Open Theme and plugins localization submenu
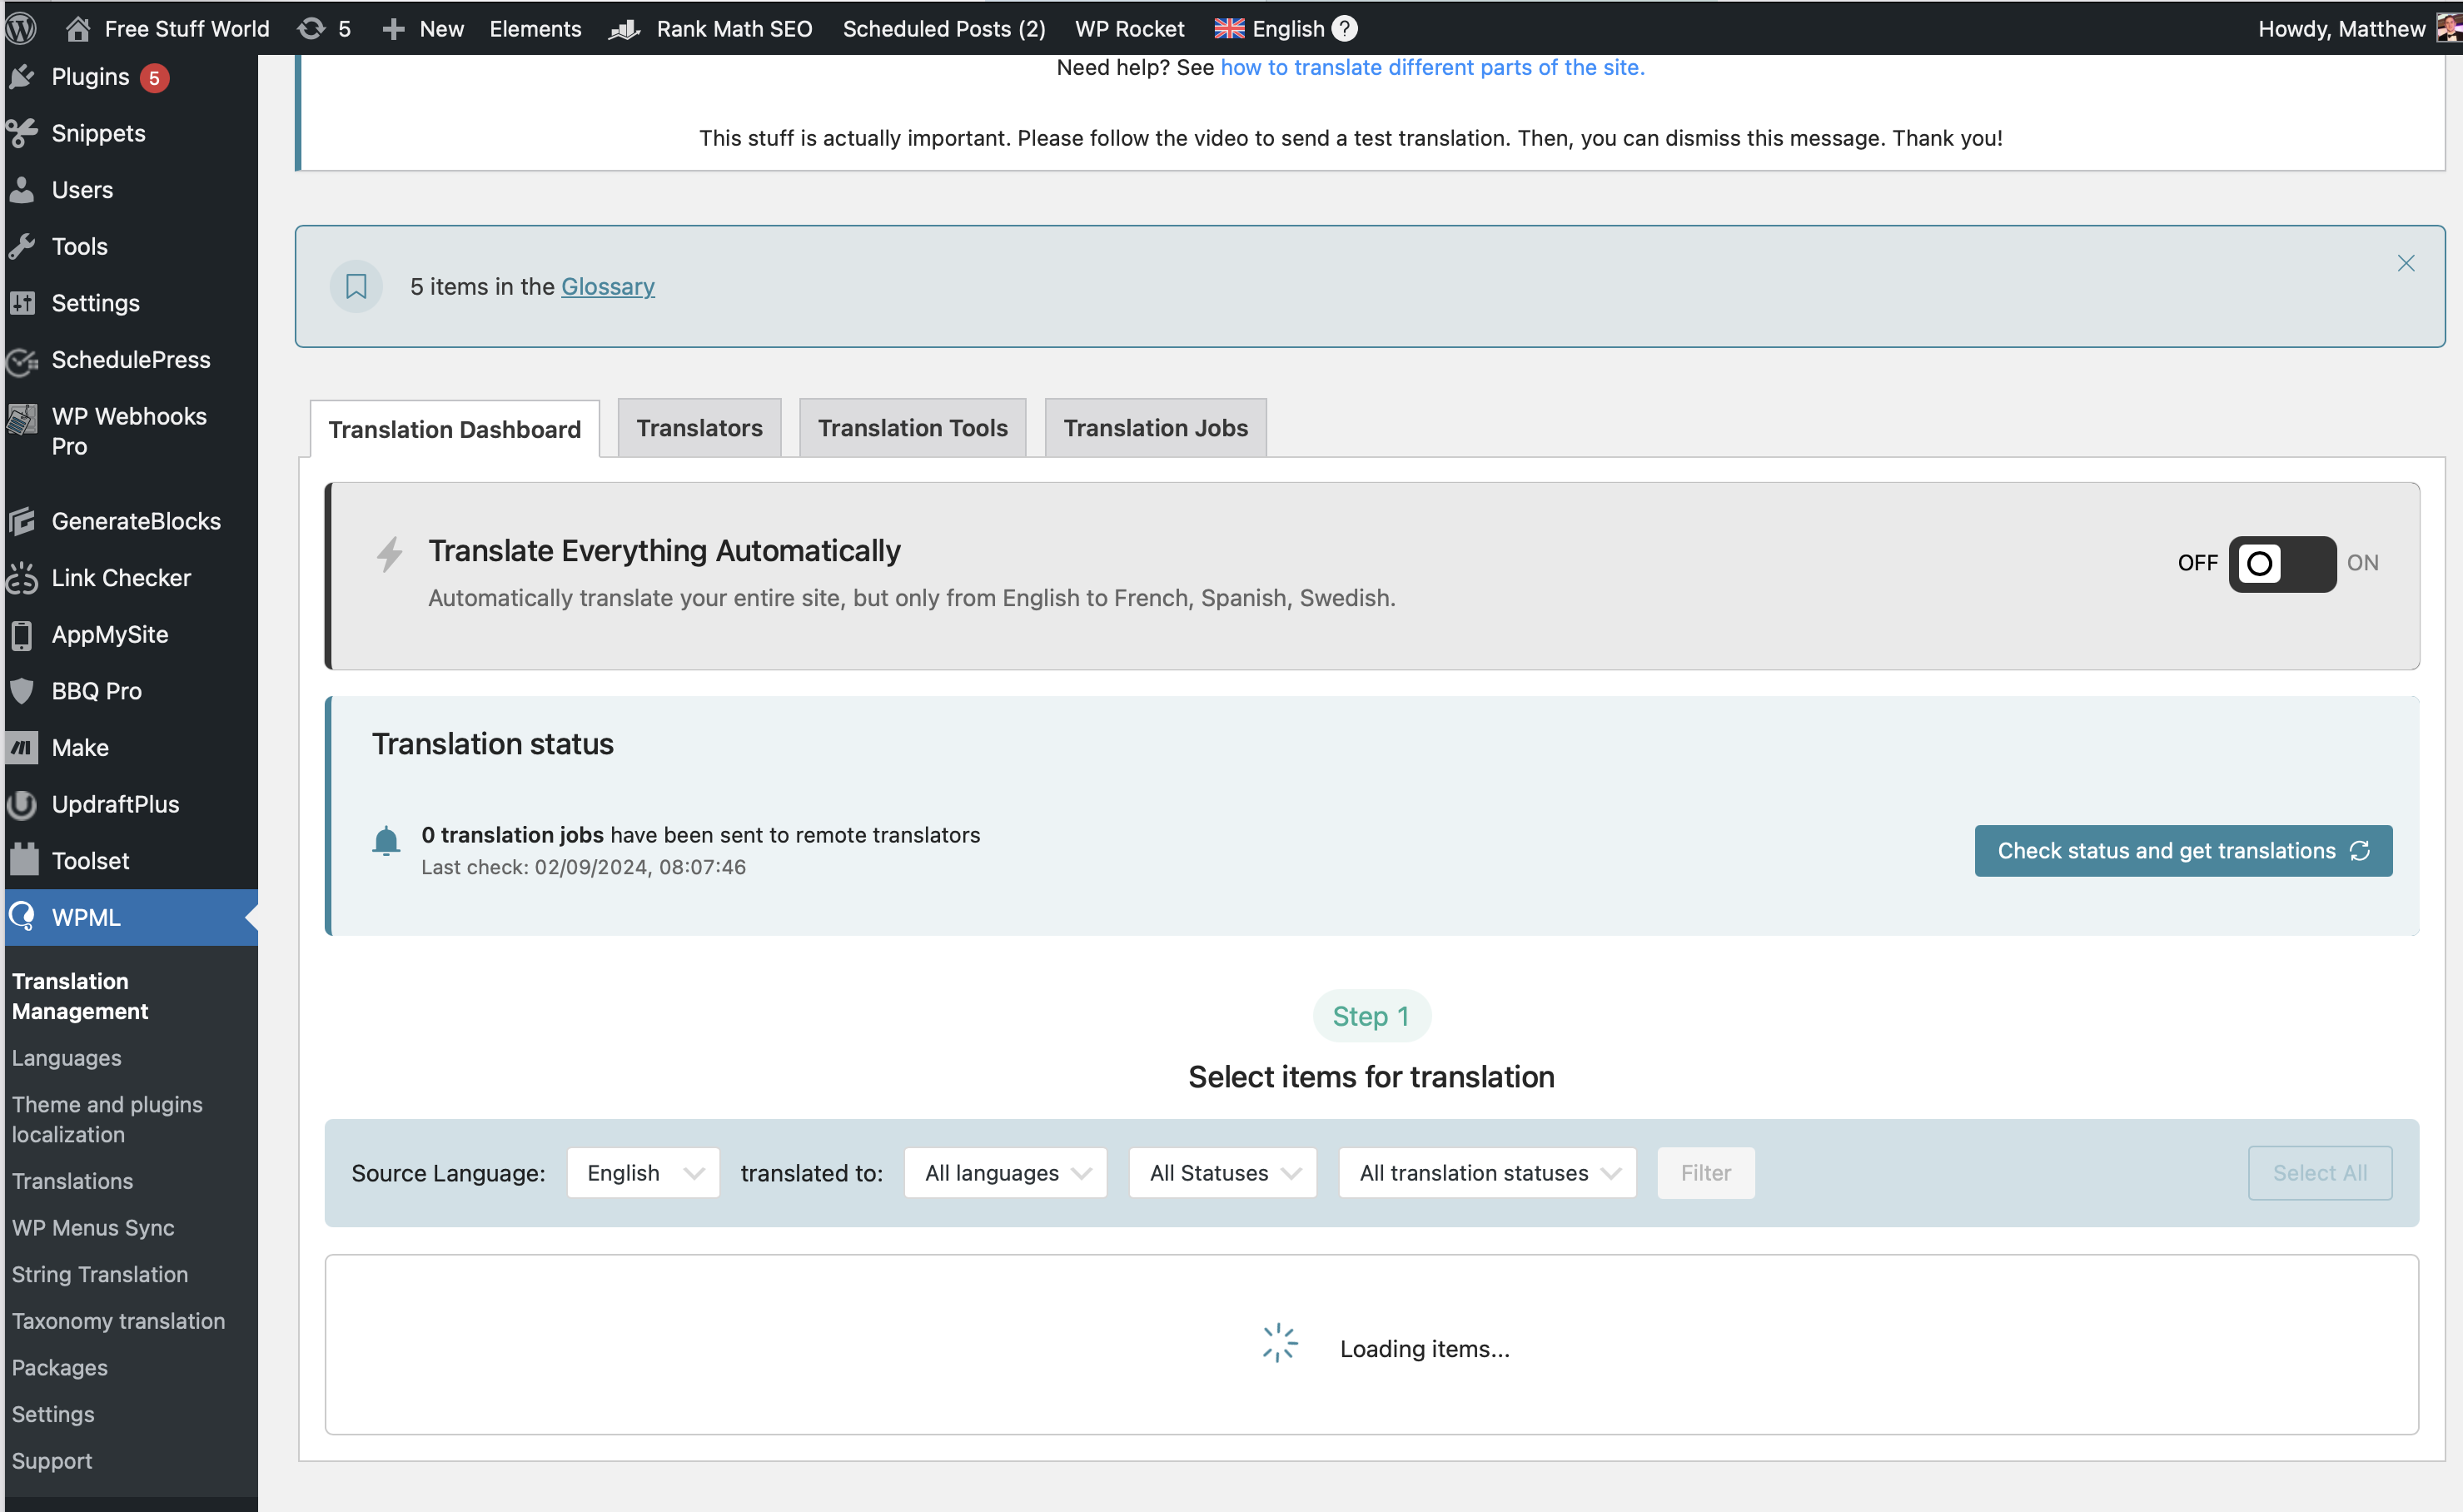 (x=107, y=1119)
